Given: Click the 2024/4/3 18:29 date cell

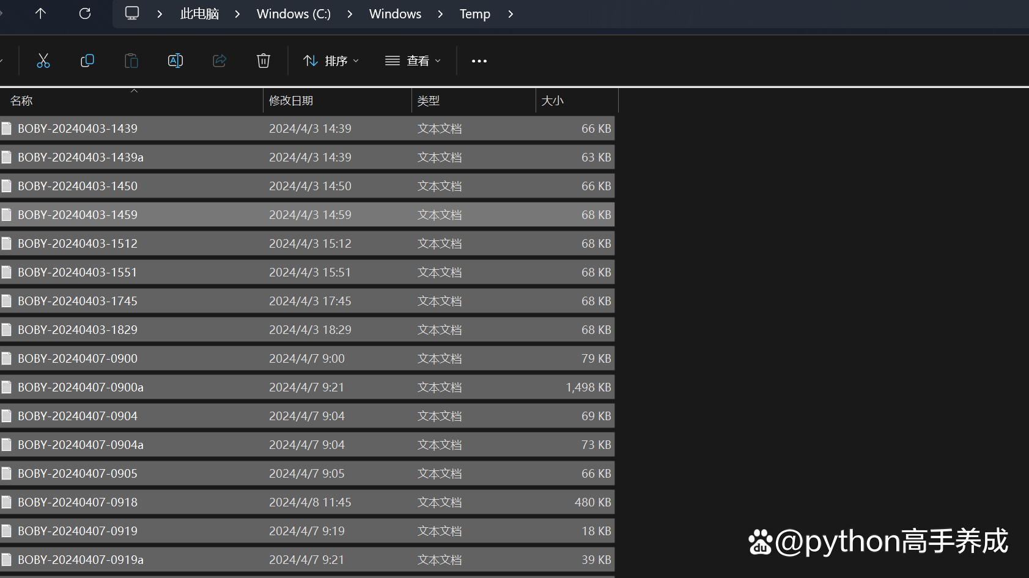Looking at the screenshot, I should (x=310, y=330).
